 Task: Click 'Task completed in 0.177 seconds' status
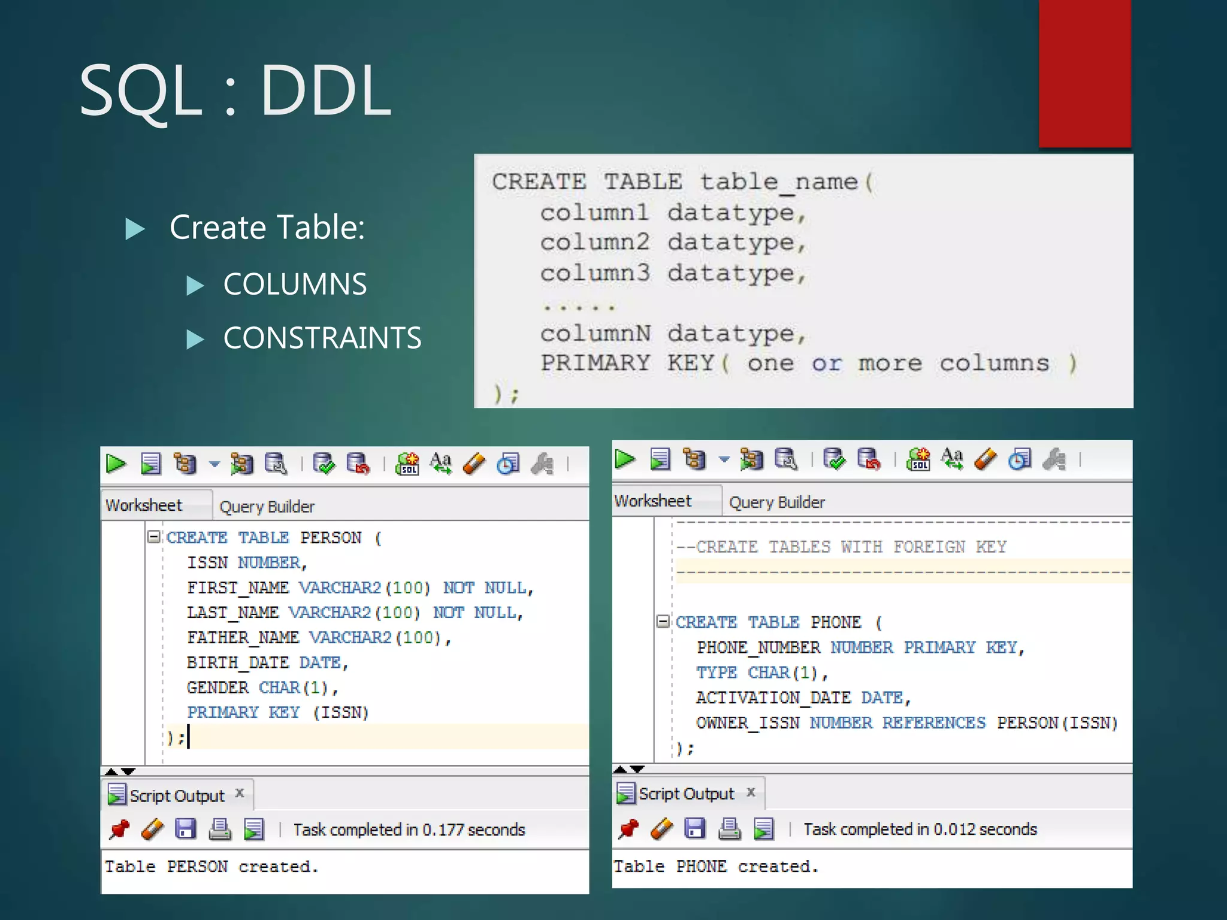[409, 830]
